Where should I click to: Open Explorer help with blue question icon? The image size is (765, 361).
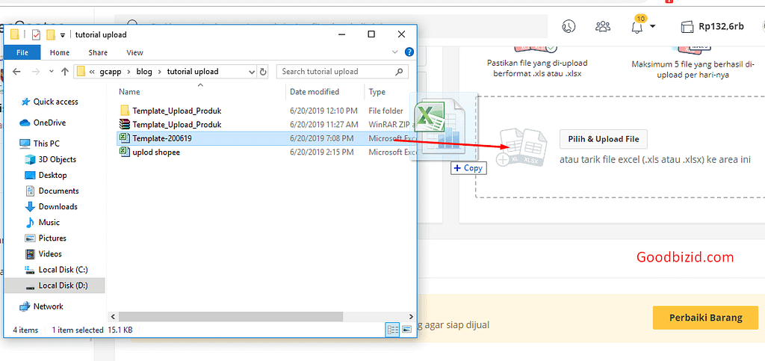click(x=409, y=52)
